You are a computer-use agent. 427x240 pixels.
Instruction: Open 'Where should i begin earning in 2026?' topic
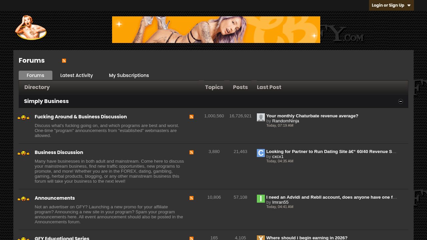(307, 238)
